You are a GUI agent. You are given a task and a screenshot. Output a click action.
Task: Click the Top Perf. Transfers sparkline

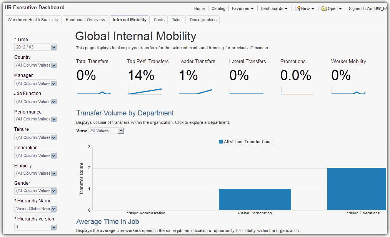tap(145, 91)
